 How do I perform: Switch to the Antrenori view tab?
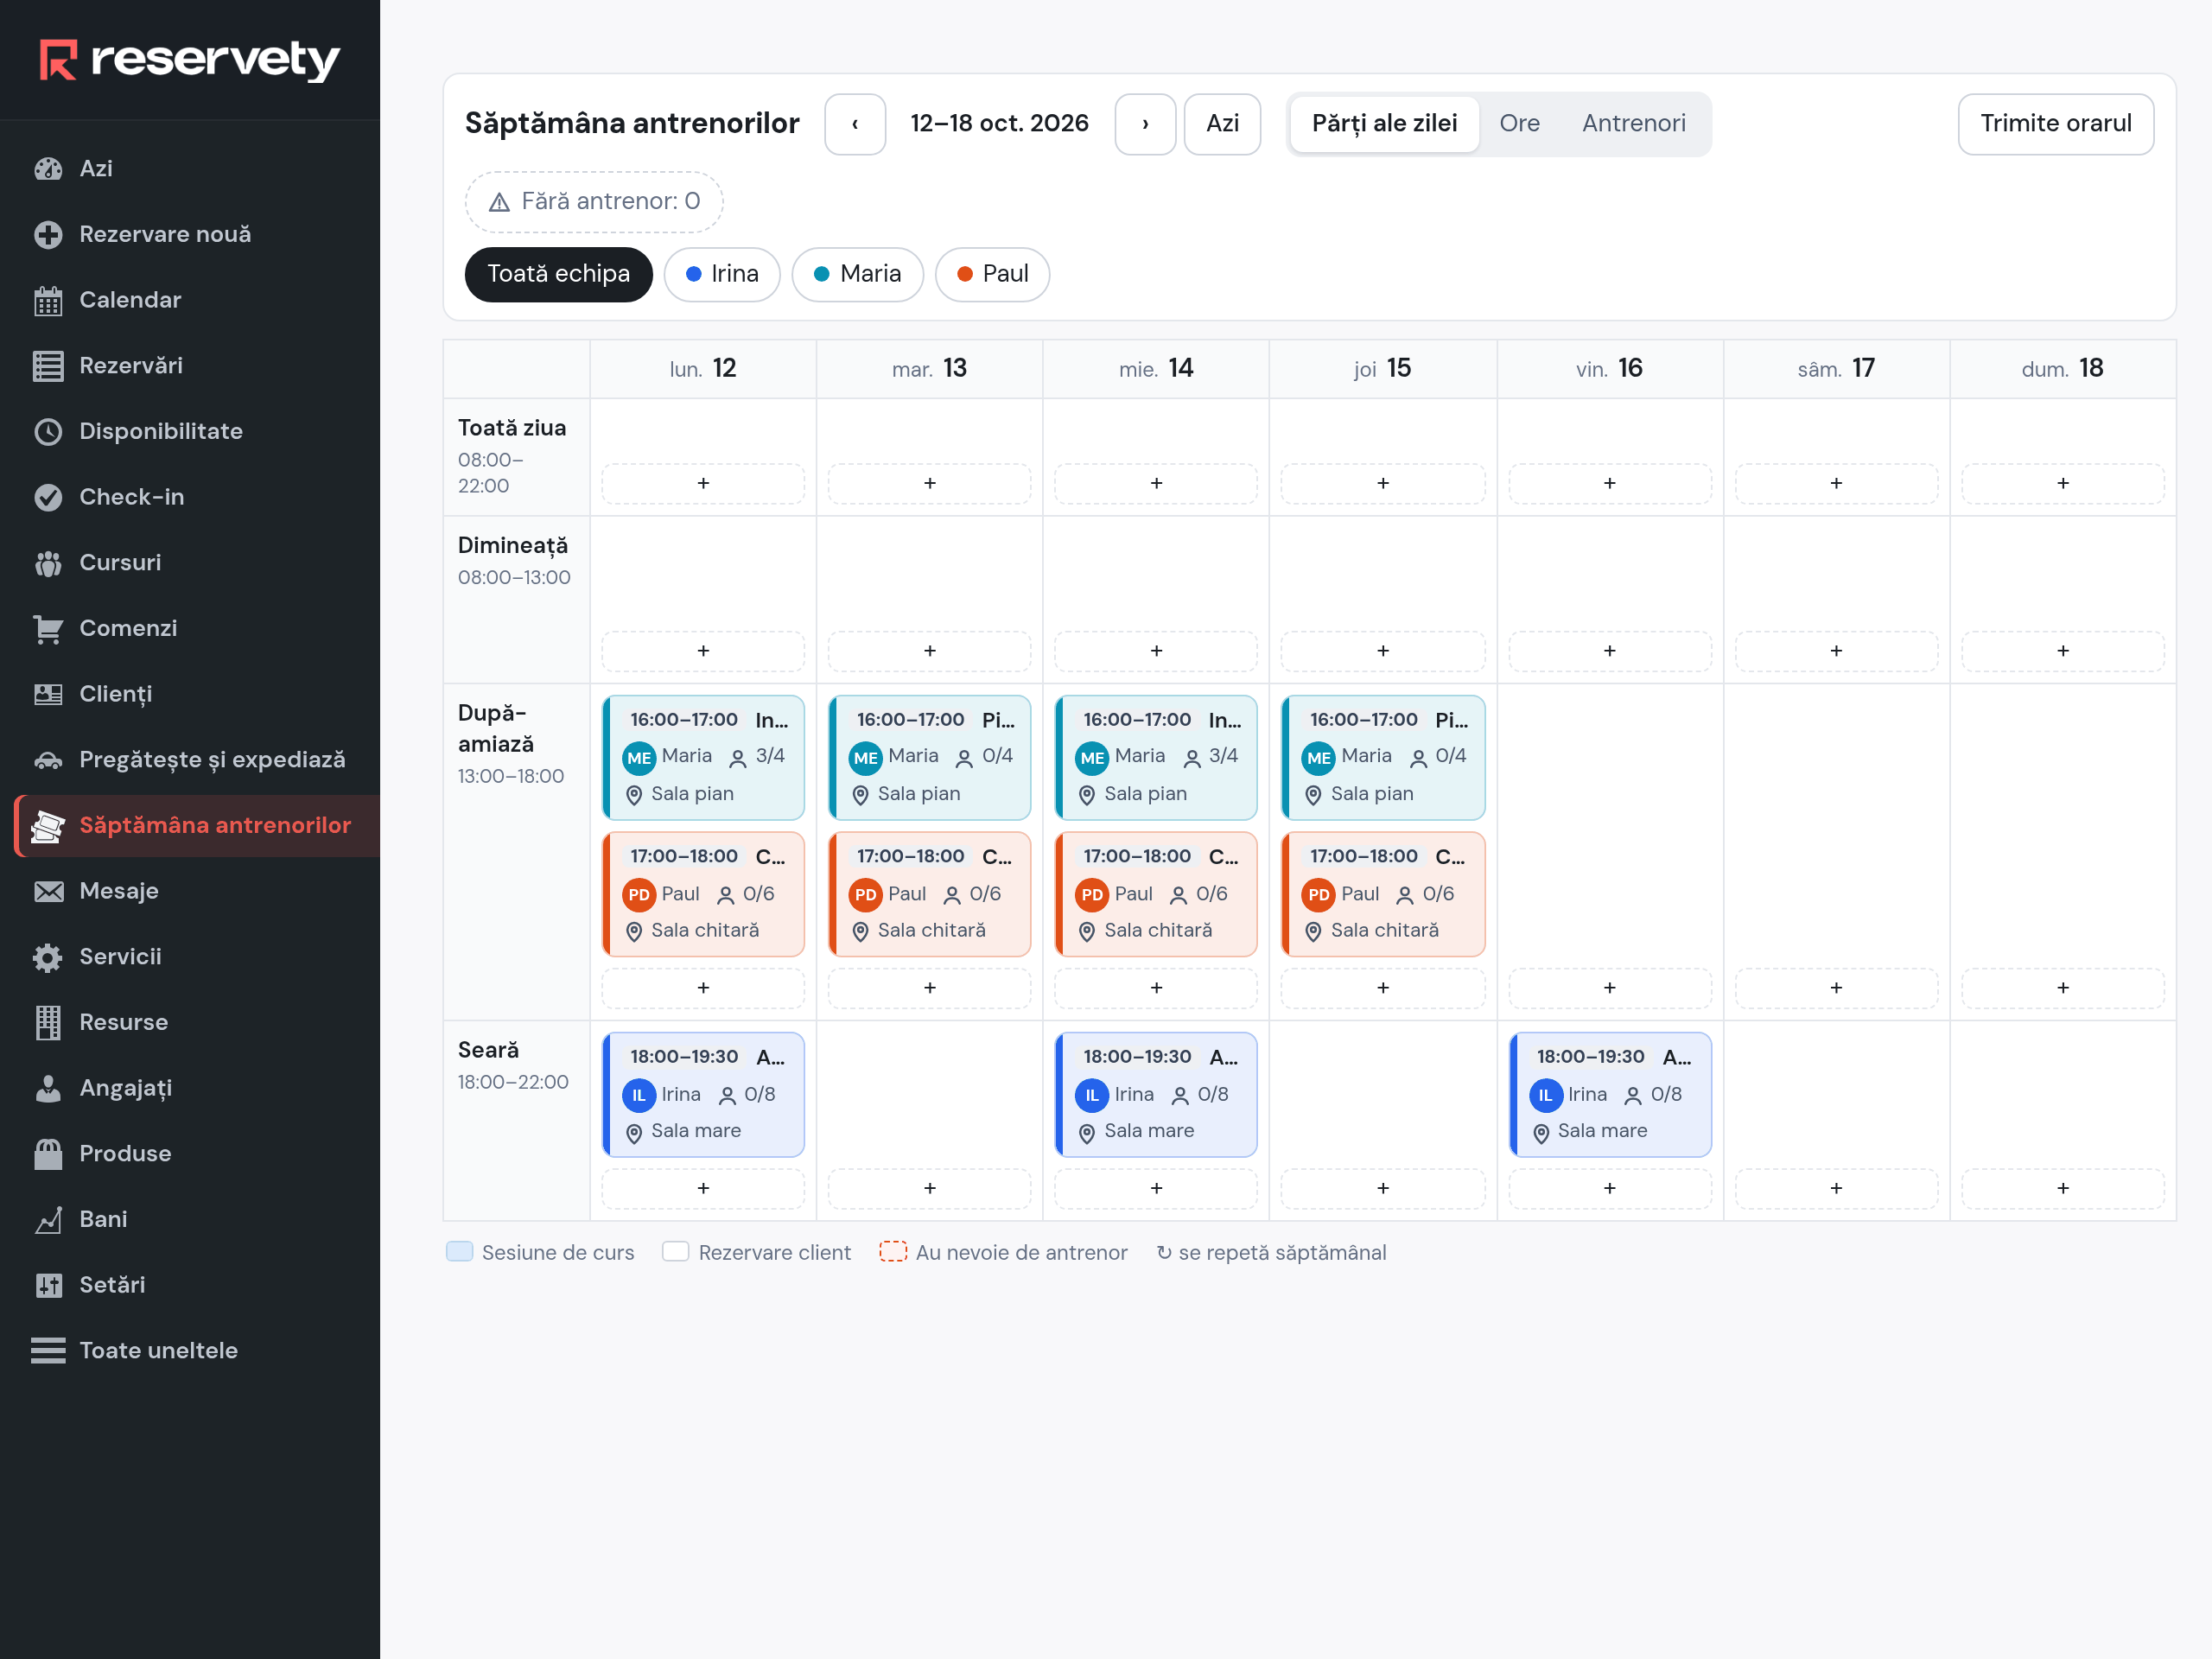click(1633, 124)
